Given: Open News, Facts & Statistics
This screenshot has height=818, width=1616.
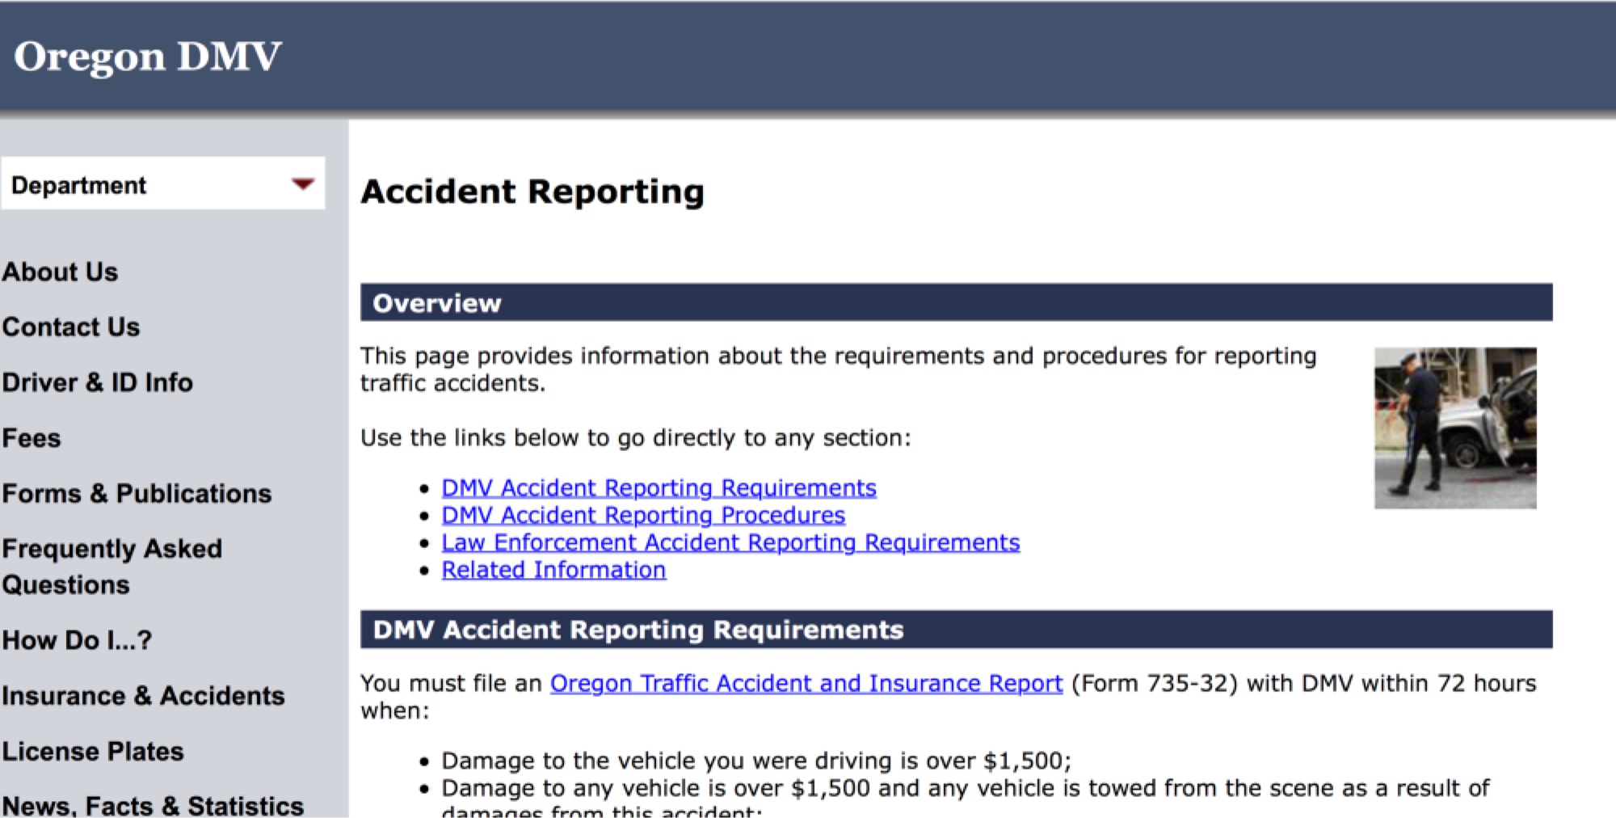Looking at the screenshot, I should click(153, 805).
